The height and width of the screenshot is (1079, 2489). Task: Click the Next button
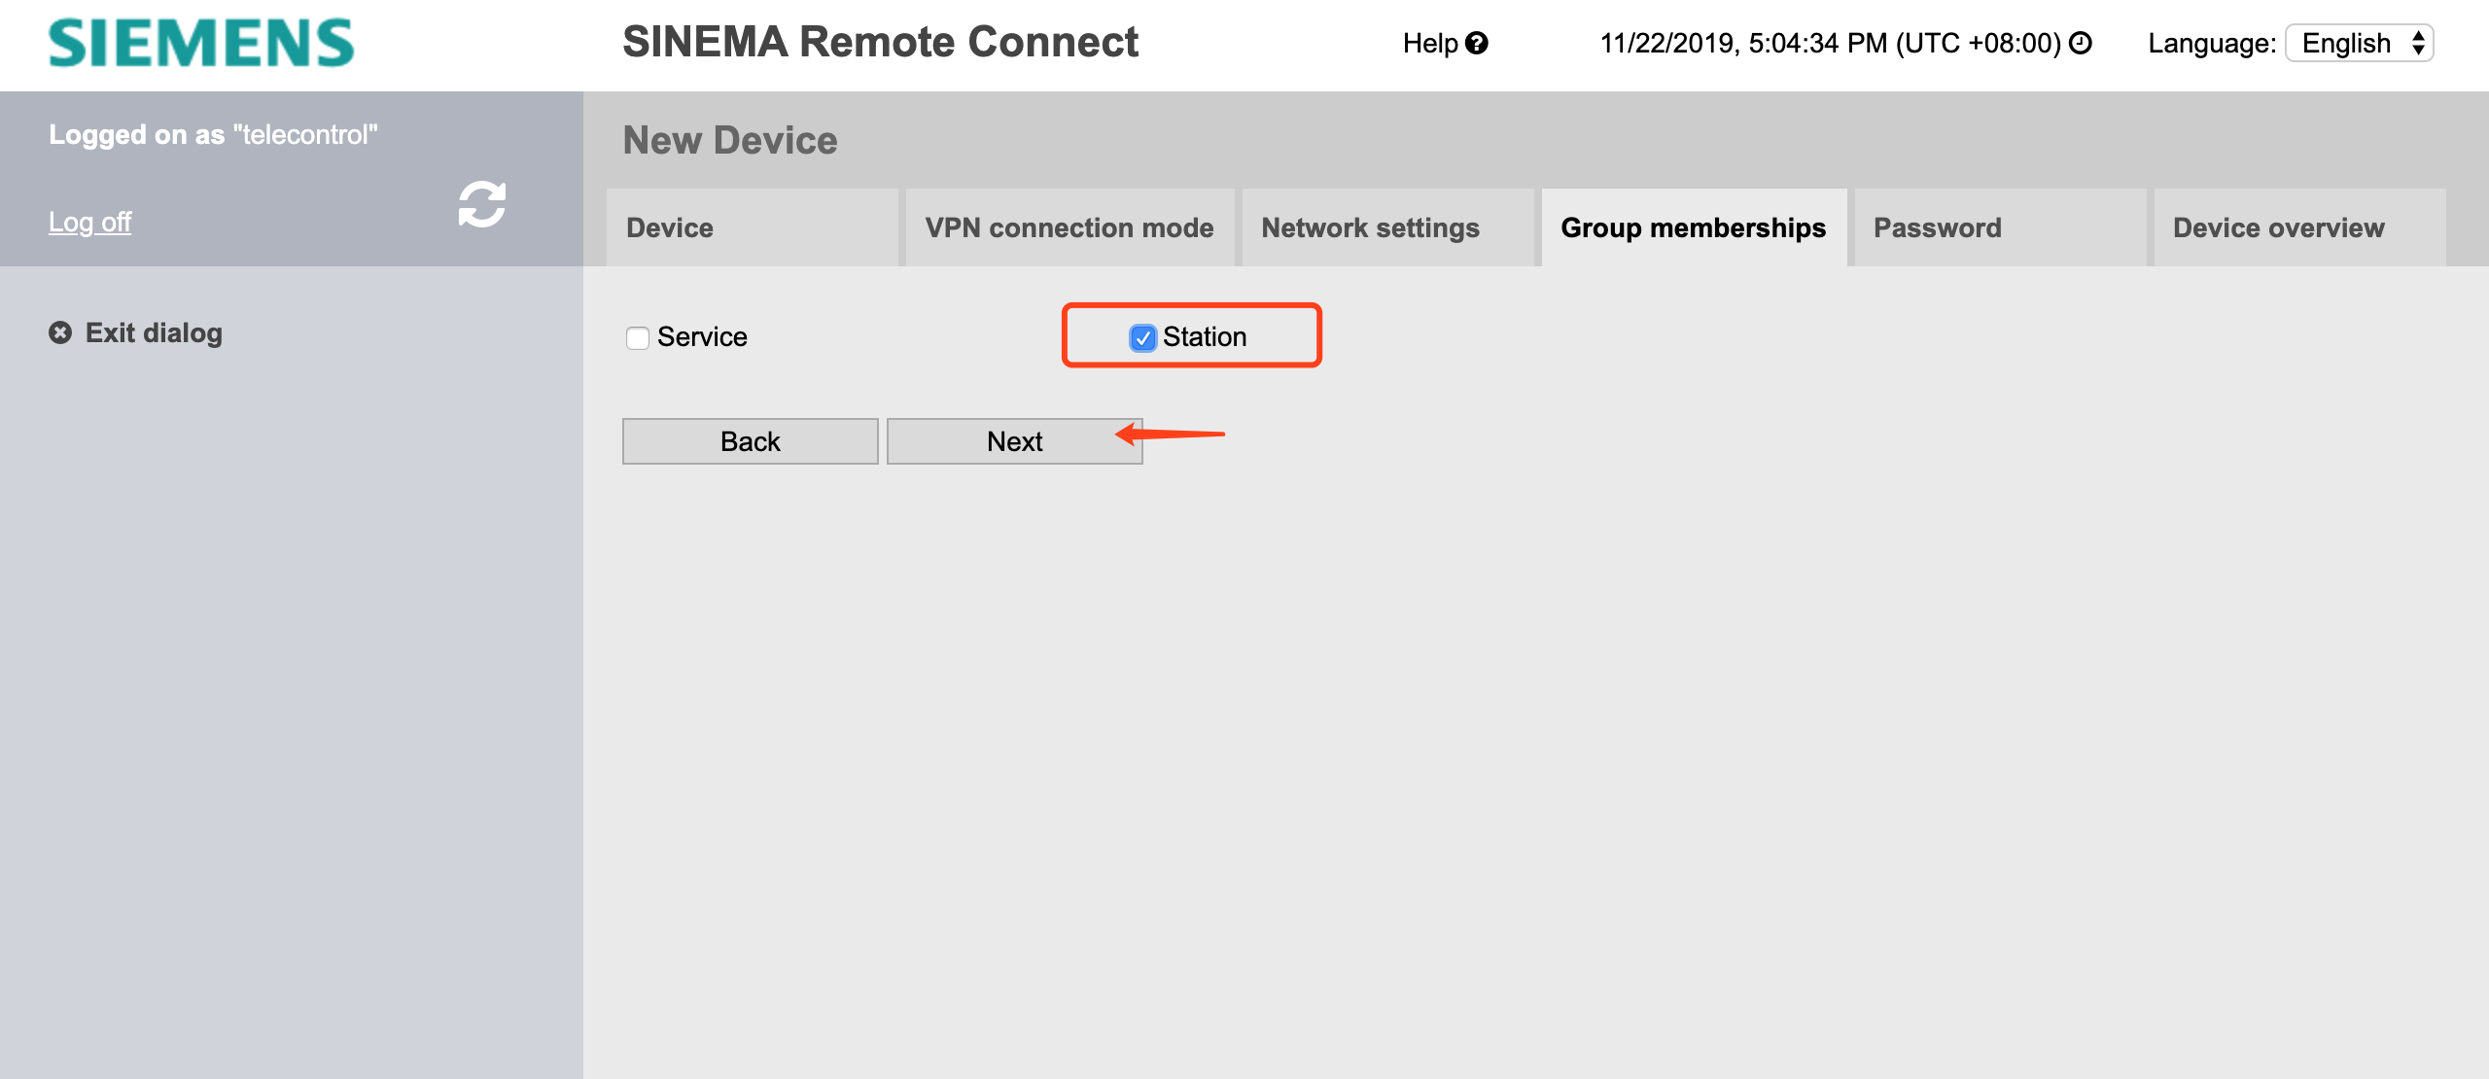(x=1014, y=441)
